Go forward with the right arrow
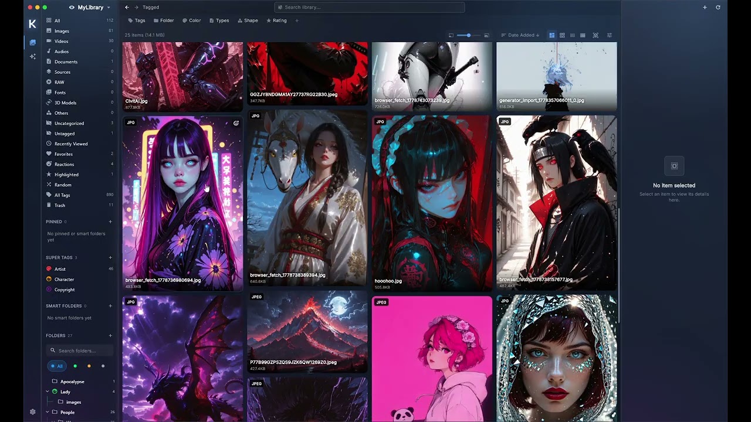 (x=137, y=7)
